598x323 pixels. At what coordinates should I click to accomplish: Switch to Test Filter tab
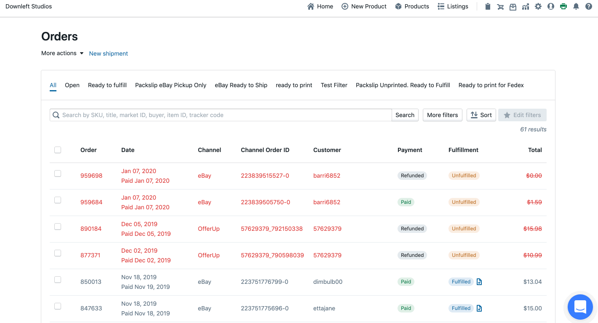pos(334,85)
